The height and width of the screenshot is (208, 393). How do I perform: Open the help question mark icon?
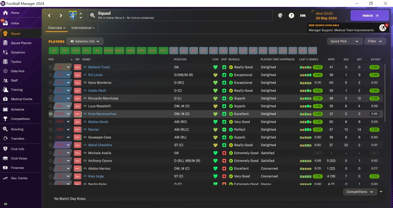(x=291, y=16)
